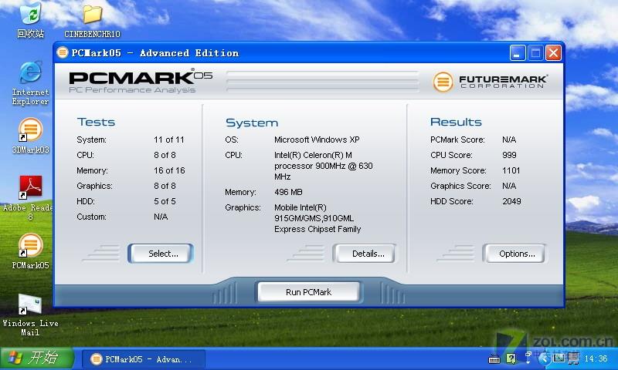Open results Options... button
This screenshot has height=370, width=618.
[514, 254]
